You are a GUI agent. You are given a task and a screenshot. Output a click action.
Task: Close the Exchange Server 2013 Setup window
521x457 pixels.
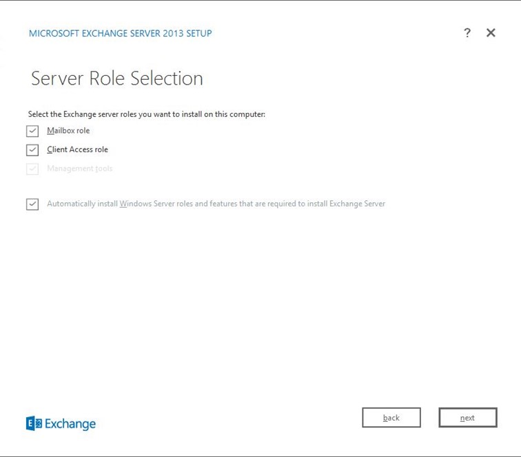tap(491, 33)
